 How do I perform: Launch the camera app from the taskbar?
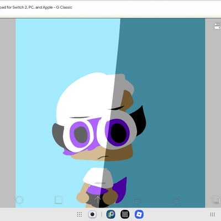(92, 214)
